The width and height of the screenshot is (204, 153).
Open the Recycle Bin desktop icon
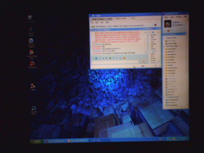click(x=30, y=18)
